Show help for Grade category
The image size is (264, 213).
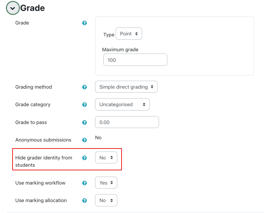point(84,105)
